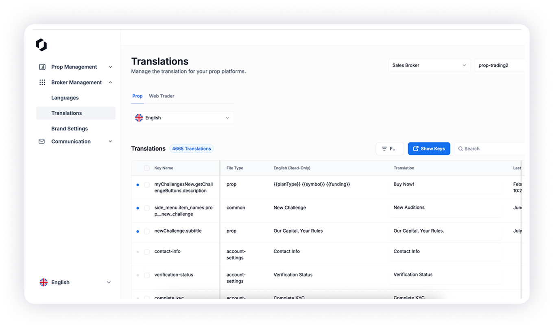Click the UK flag at sidebar bottom
554x328 pixels.
pos(44,283)
